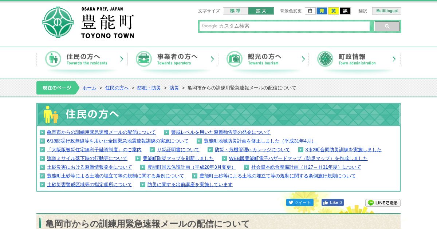Image resolution: width=437 pixels, height=229 pixels.
Task: Open 6/18防災行政無線 全国緊急地震速報訓練 link
Action: [x=118, y=141]
